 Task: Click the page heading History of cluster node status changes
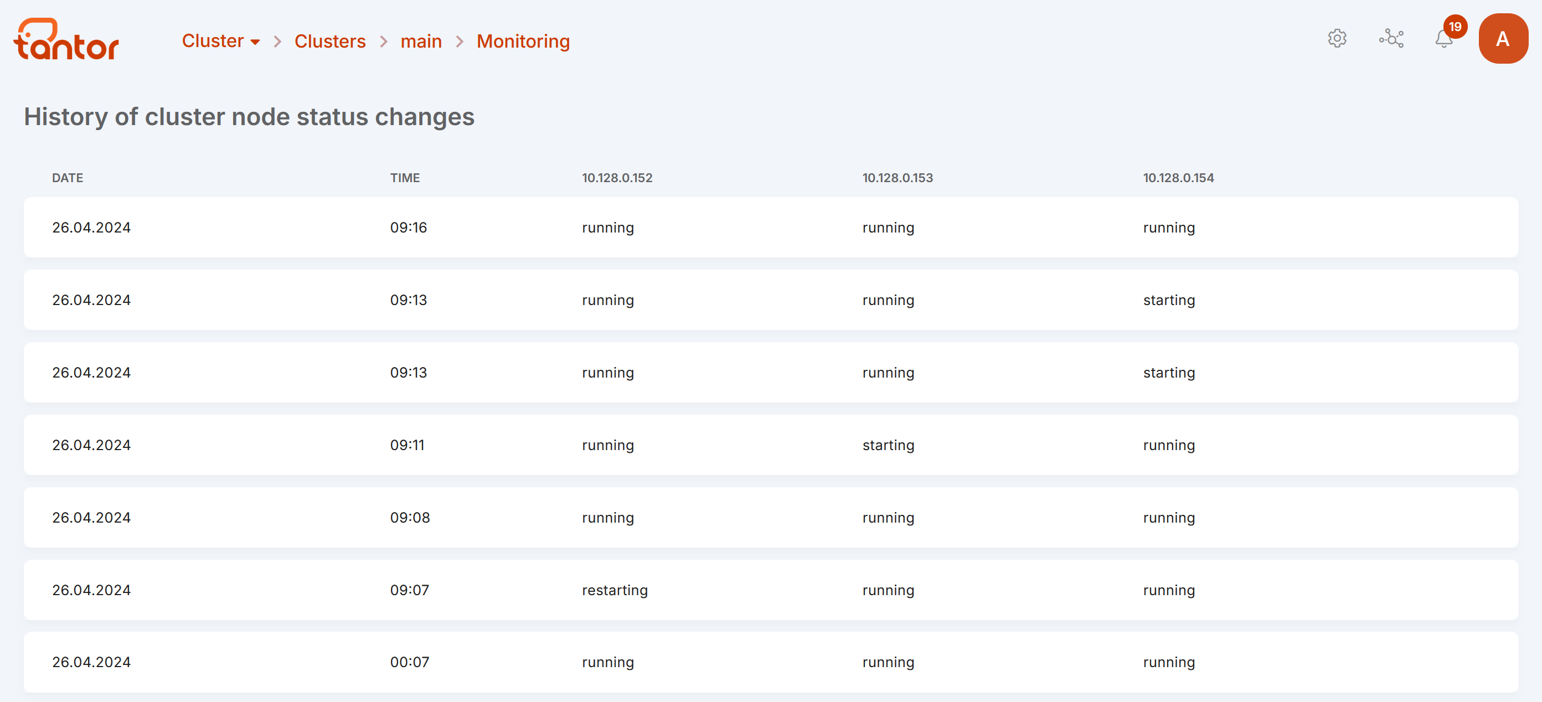(249, 117)
